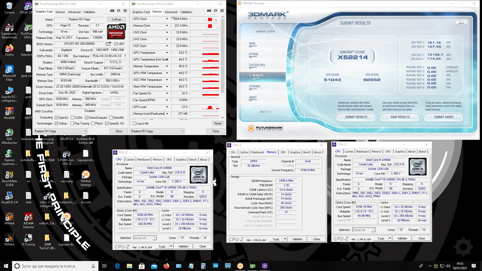Open the MSI Afterburner desktop icon
Image resolution: width=482 pixels, height=271 pixels.
[x=9, y=136]
